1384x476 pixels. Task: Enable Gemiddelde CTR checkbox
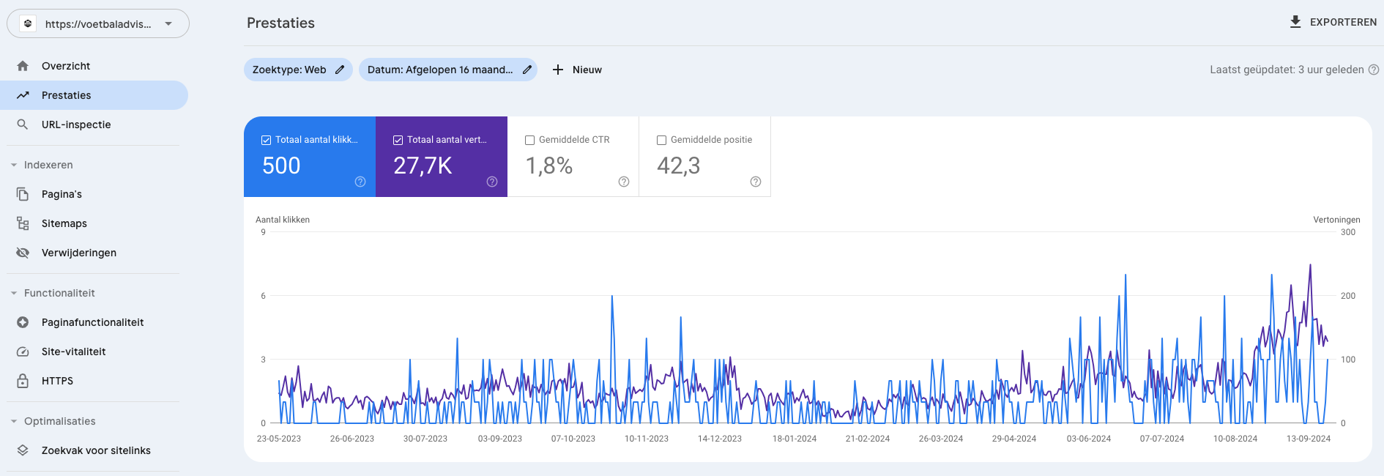(x=530, y=140)
